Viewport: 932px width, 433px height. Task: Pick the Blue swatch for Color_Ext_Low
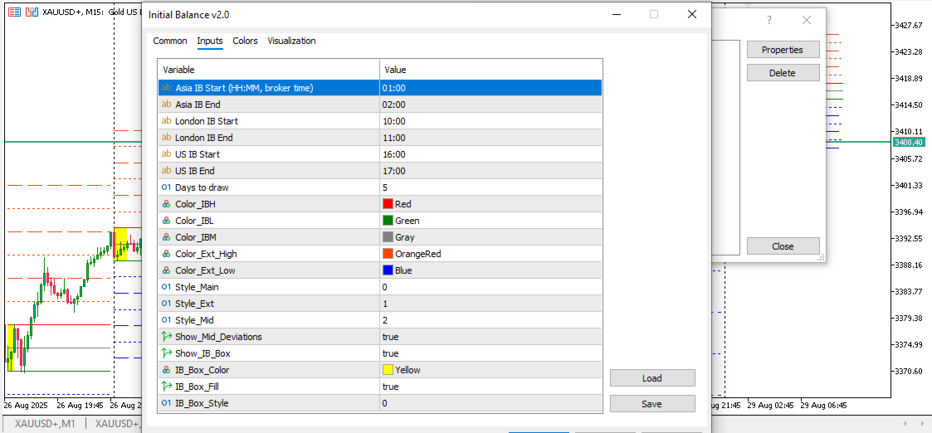tap(388, 270)
